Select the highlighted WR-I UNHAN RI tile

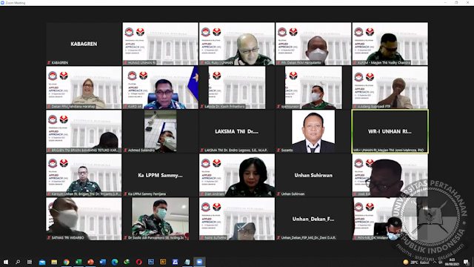[x=390, y=131]
